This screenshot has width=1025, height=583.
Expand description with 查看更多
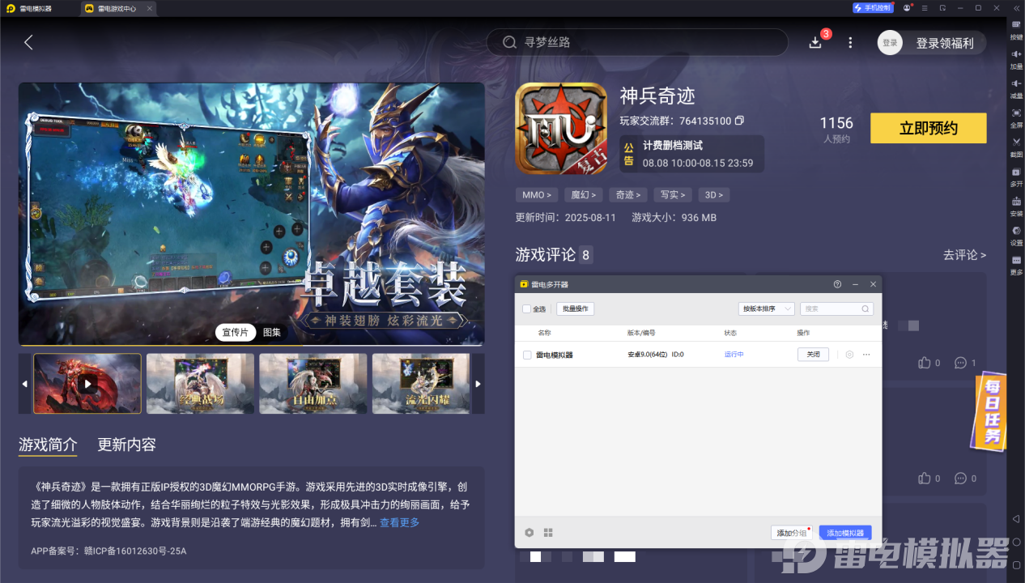click(399, 523)
